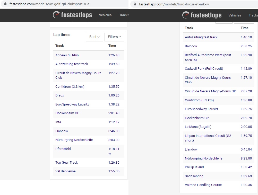Click the 1:55.05 lap time
This screenshot has width=258, height=195.
point(114,171)
